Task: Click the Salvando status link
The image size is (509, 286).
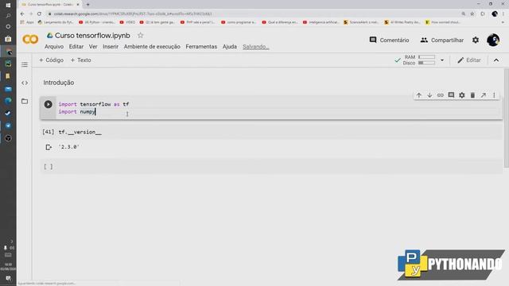Action: (256, 47)
